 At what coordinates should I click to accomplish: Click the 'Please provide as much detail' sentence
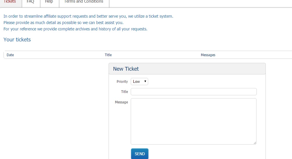(x=63, y=23)
